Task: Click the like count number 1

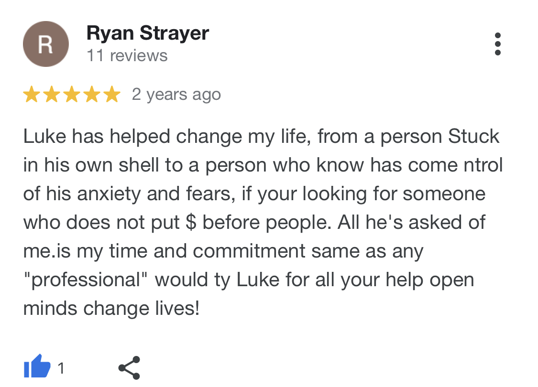Action: 61,368
